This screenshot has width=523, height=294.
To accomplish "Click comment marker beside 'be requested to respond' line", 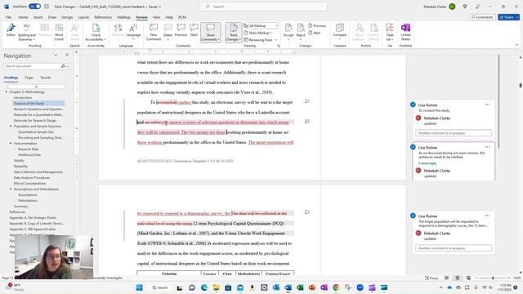I will 306,212.
